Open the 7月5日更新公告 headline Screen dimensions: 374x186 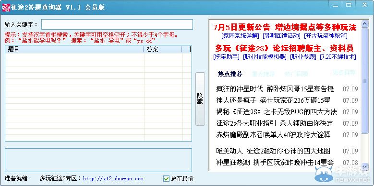tap(242, 27)
